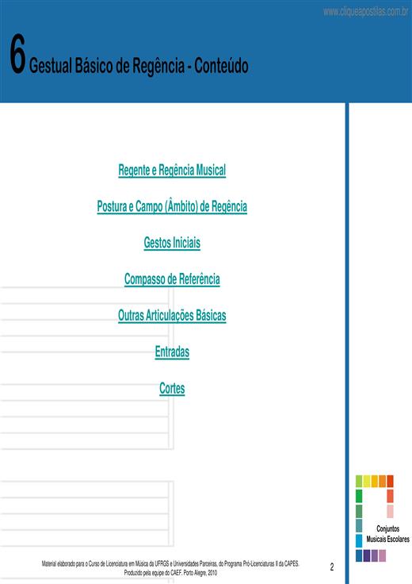This screenshot has height=584, width=412.
Task: Click the mauve pink bottom logo square
Action: [x=382, y=555]
